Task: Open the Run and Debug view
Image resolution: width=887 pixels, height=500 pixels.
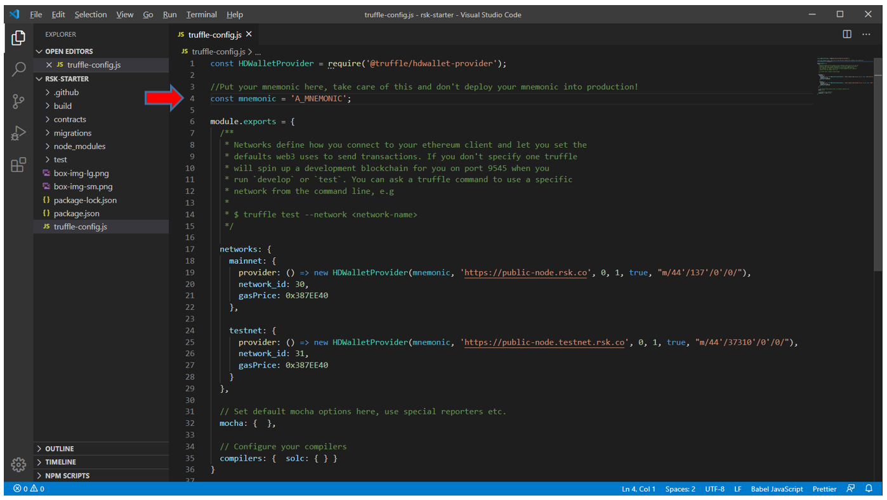Action: [18, 133]
